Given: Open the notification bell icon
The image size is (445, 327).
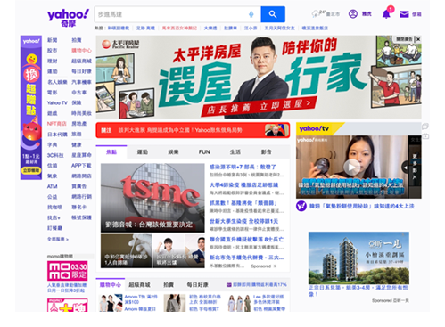Looking at the screenshot, I should point(386,14).
